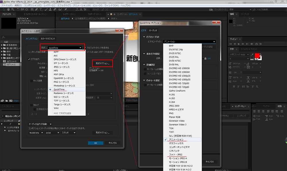Toggle the ビデオ出力 checkbox
This screenshot has height=171, width=287.
coord(29,59)
